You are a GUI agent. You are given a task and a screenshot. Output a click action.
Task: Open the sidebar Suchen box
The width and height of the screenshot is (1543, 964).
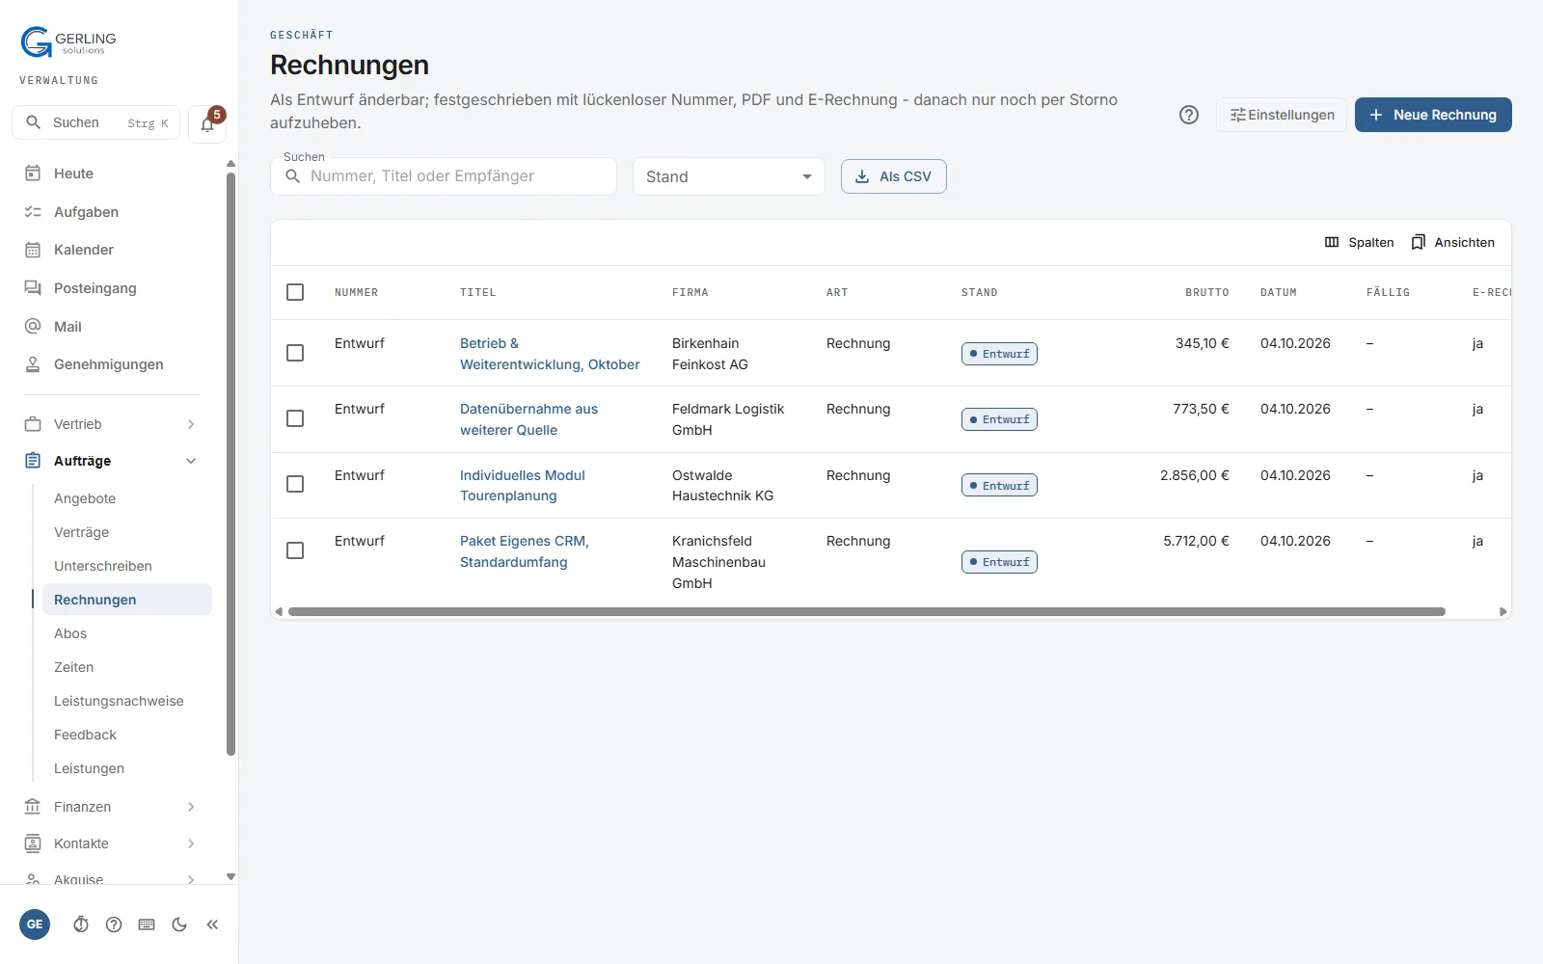pyautogui.click(x=96, y=122)
